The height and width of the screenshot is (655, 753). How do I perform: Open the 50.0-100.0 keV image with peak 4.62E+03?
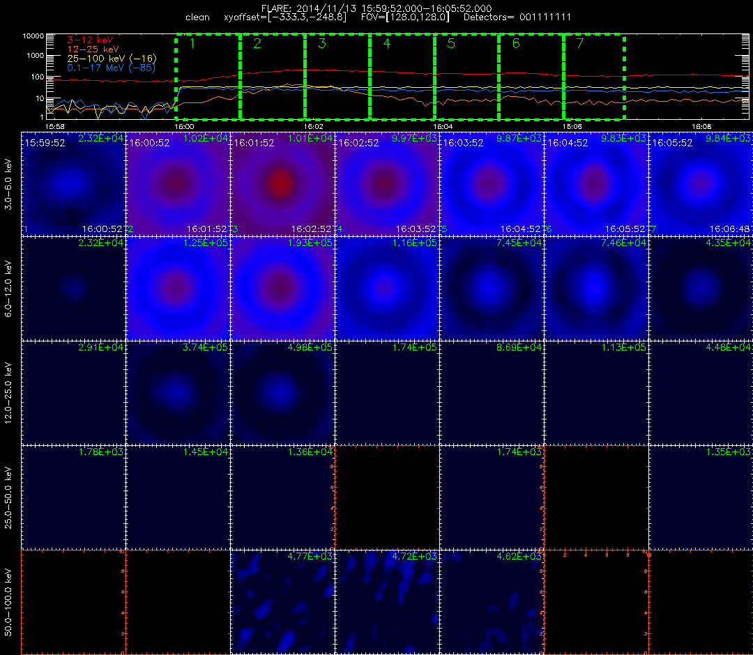[492, 602]
